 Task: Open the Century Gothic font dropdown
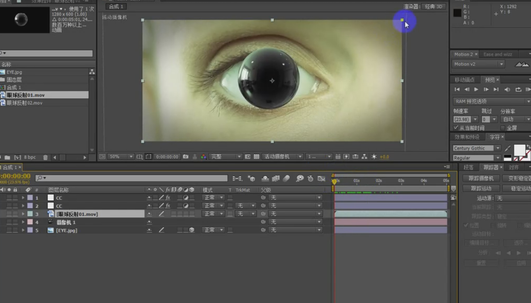477,148
